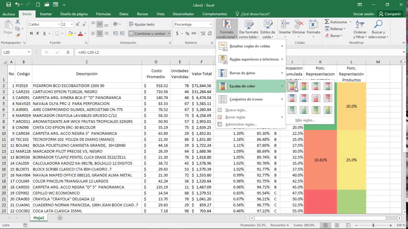
Task: Open the Barras de datos submenu
Action: [x=251, y=73]
